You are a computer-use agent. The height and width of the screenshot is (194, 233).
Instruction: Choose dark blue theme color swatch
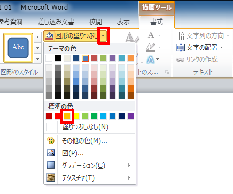point(76,58)
